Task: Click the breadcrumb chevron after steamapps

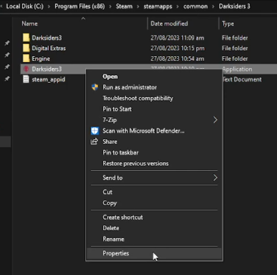Action: click(x=178, y=7)
